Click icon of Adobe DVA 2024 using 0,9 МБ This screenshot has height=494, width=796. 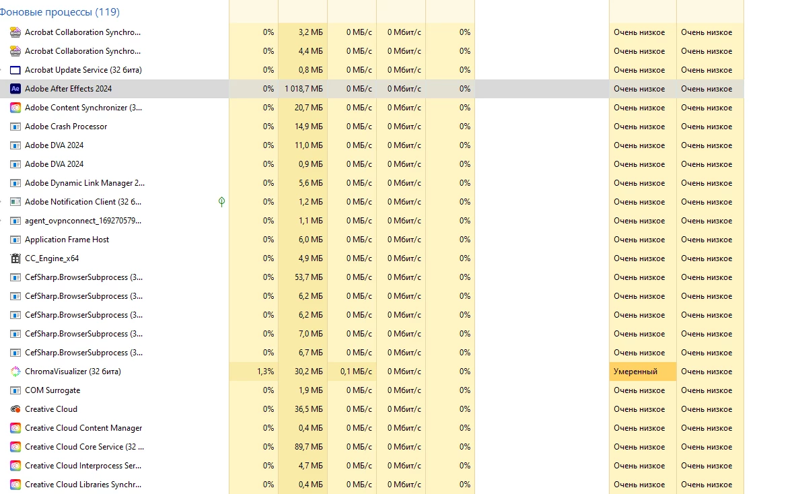(15, 164)
